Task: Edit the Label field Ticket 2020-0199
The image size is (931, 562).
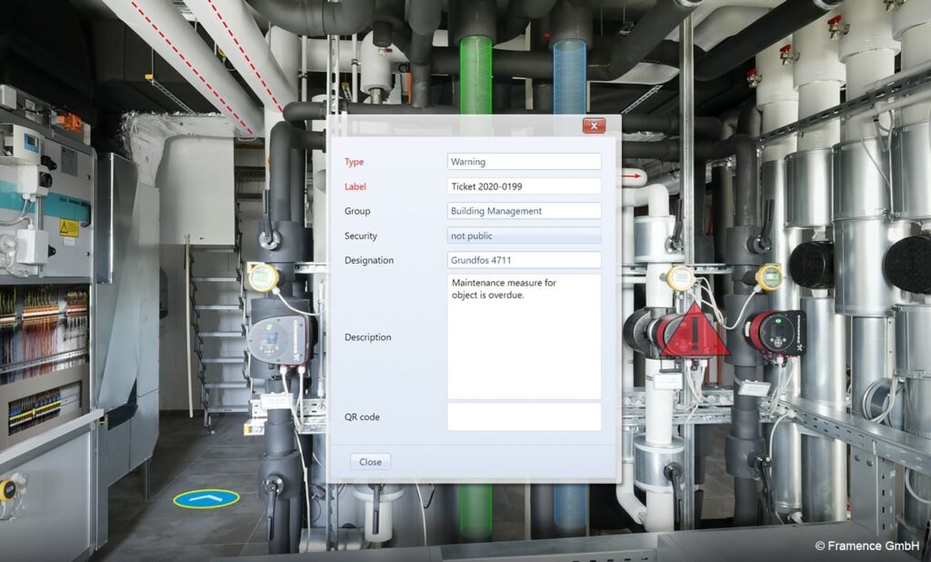Action: 524,186
